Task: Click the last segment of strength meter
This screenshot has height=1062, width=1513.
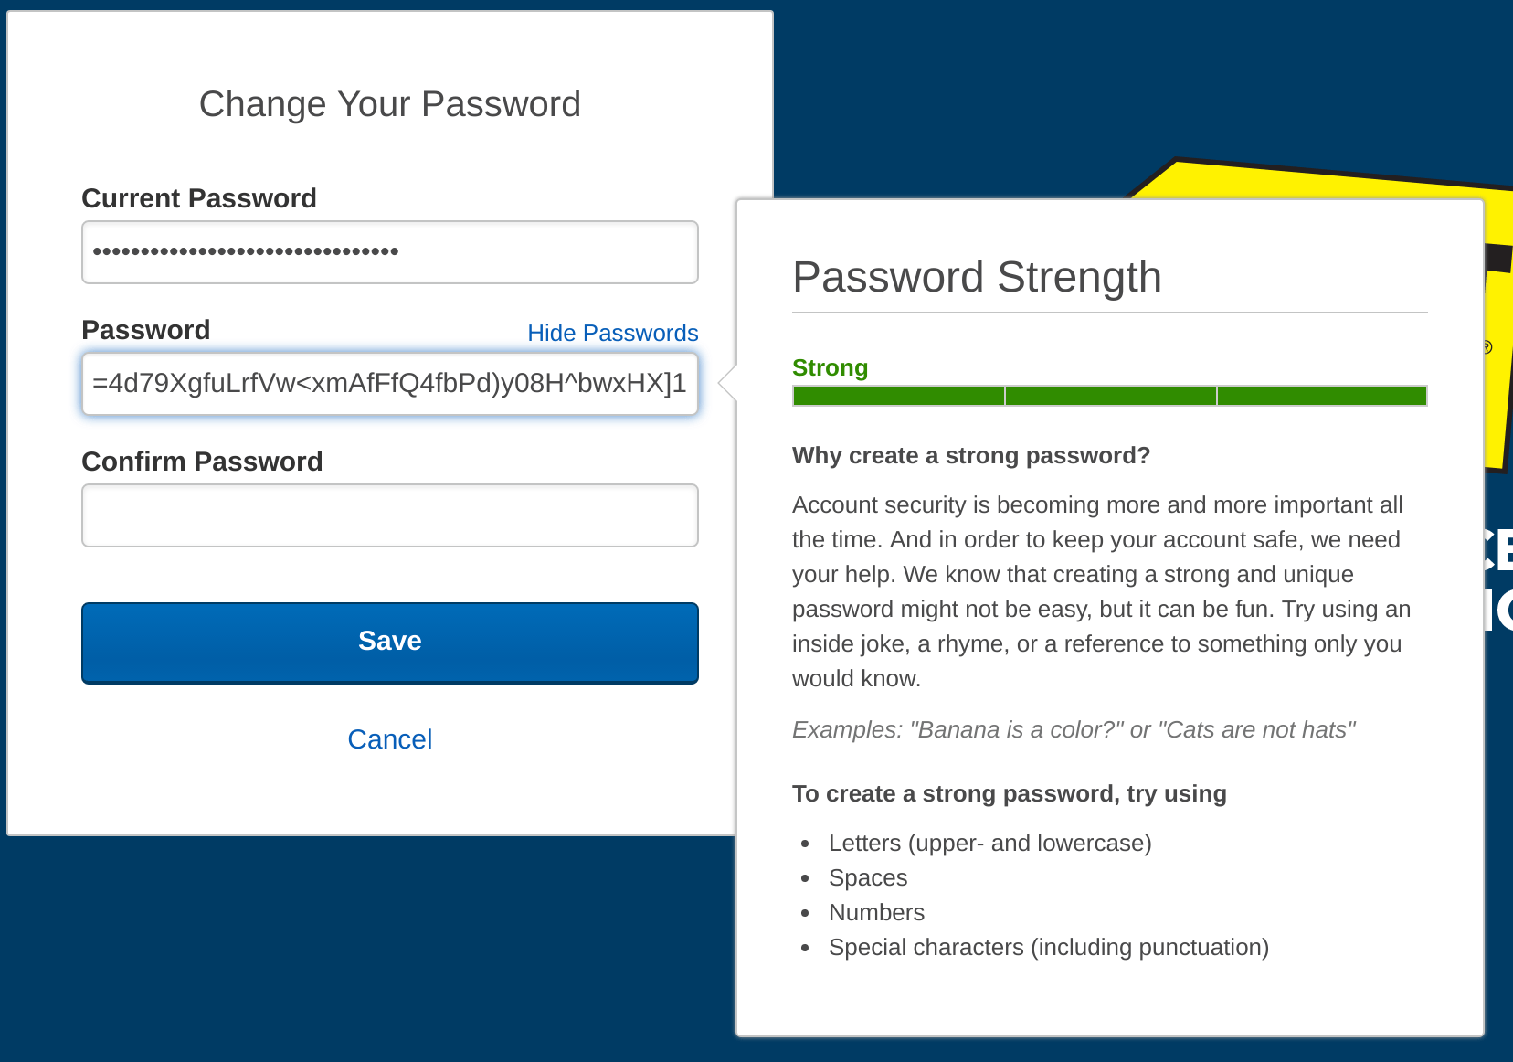Action: [1322, 396]
